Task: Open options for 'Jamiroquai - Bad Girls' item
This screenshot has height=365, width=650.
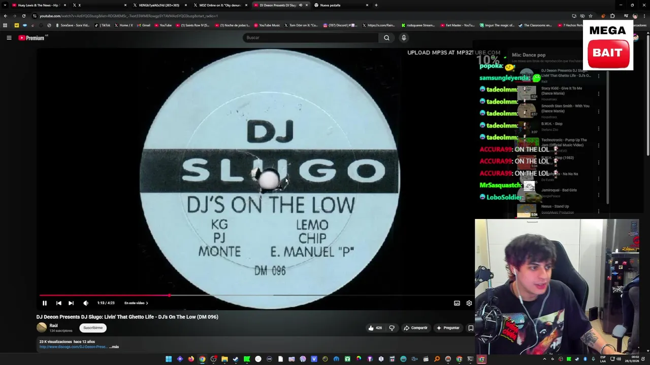Action: (x=598, y=195)
